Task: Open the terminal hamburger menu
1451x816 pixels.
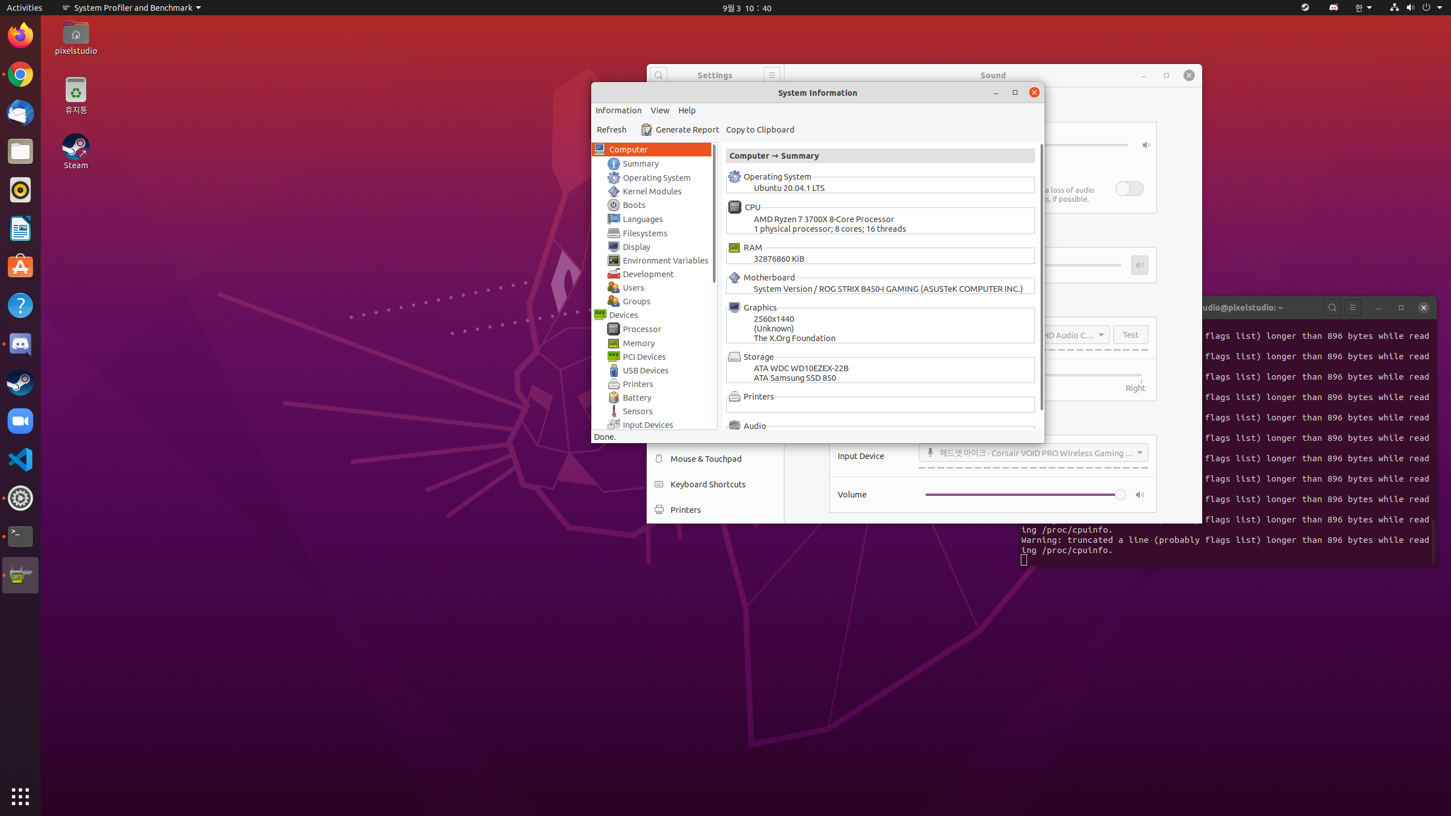Action: tap(1353, 308)
